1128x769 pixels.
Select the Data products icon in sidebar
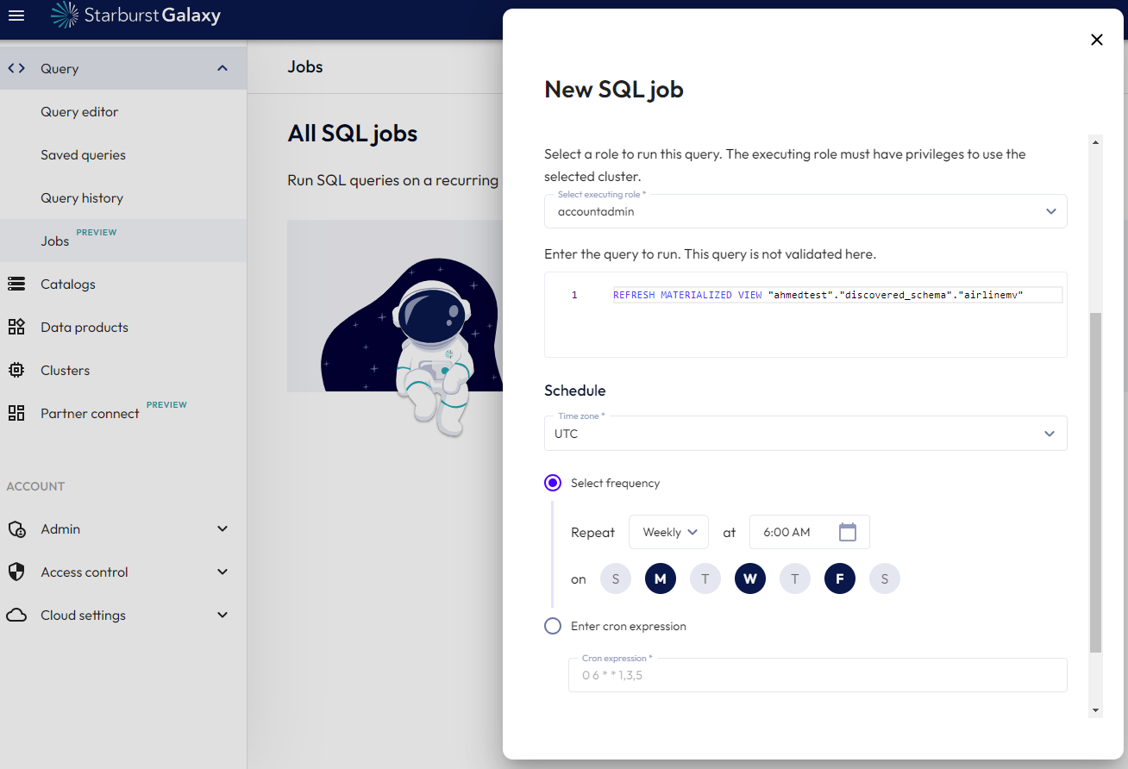click(x=16, y=327)
